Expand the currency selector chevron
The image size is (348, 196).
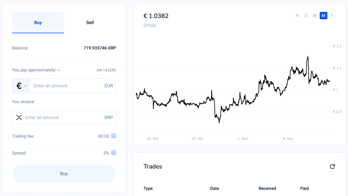pyautogui.click(x=26, y=86)
